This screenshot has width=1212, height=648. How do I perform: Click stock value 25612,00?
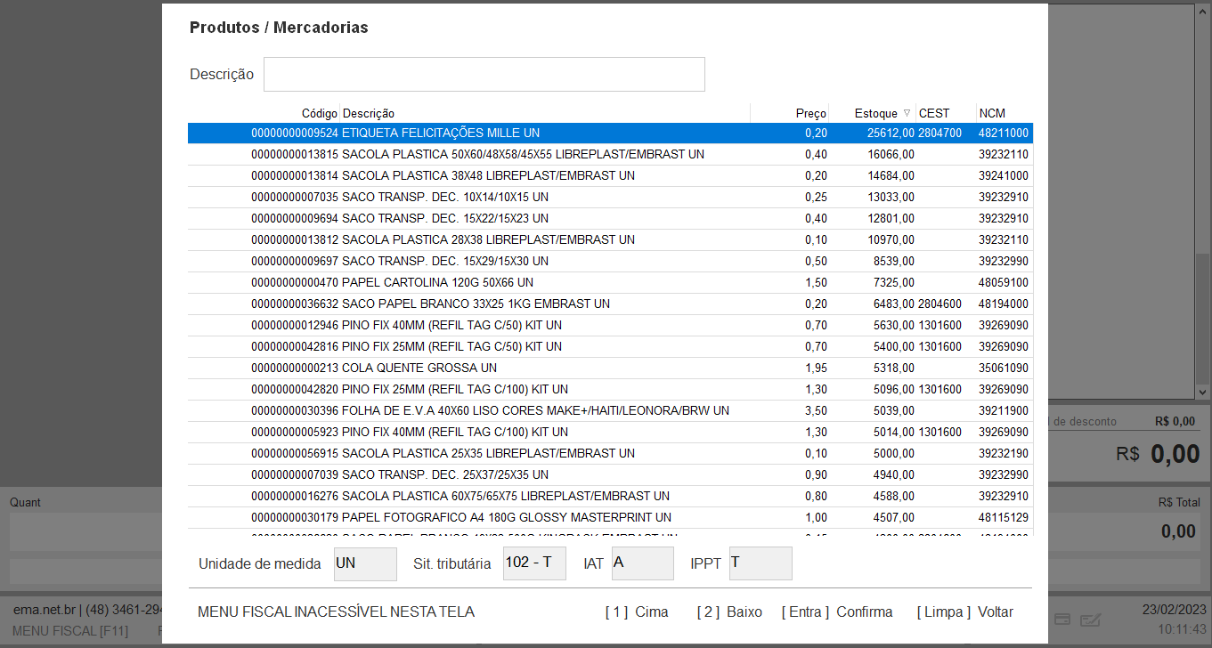pyautogui.click(x=891, y=133)
